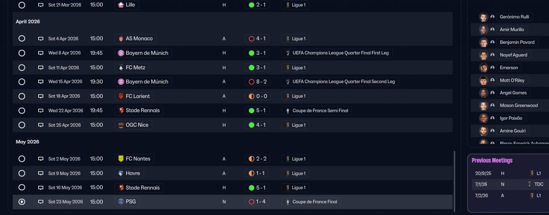Open Matt O'Riley's player profile
The width and height of the screenshot is (549, 215).
click(512, 80)
